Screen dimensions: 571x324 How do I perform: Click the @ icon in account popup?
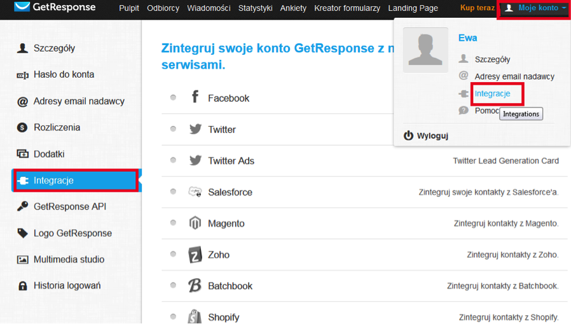pos(464,76)
